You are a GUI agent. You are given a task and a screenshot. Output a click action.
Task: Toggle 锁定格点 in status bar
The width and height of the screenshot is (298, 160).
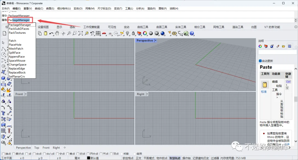point(128,158)
